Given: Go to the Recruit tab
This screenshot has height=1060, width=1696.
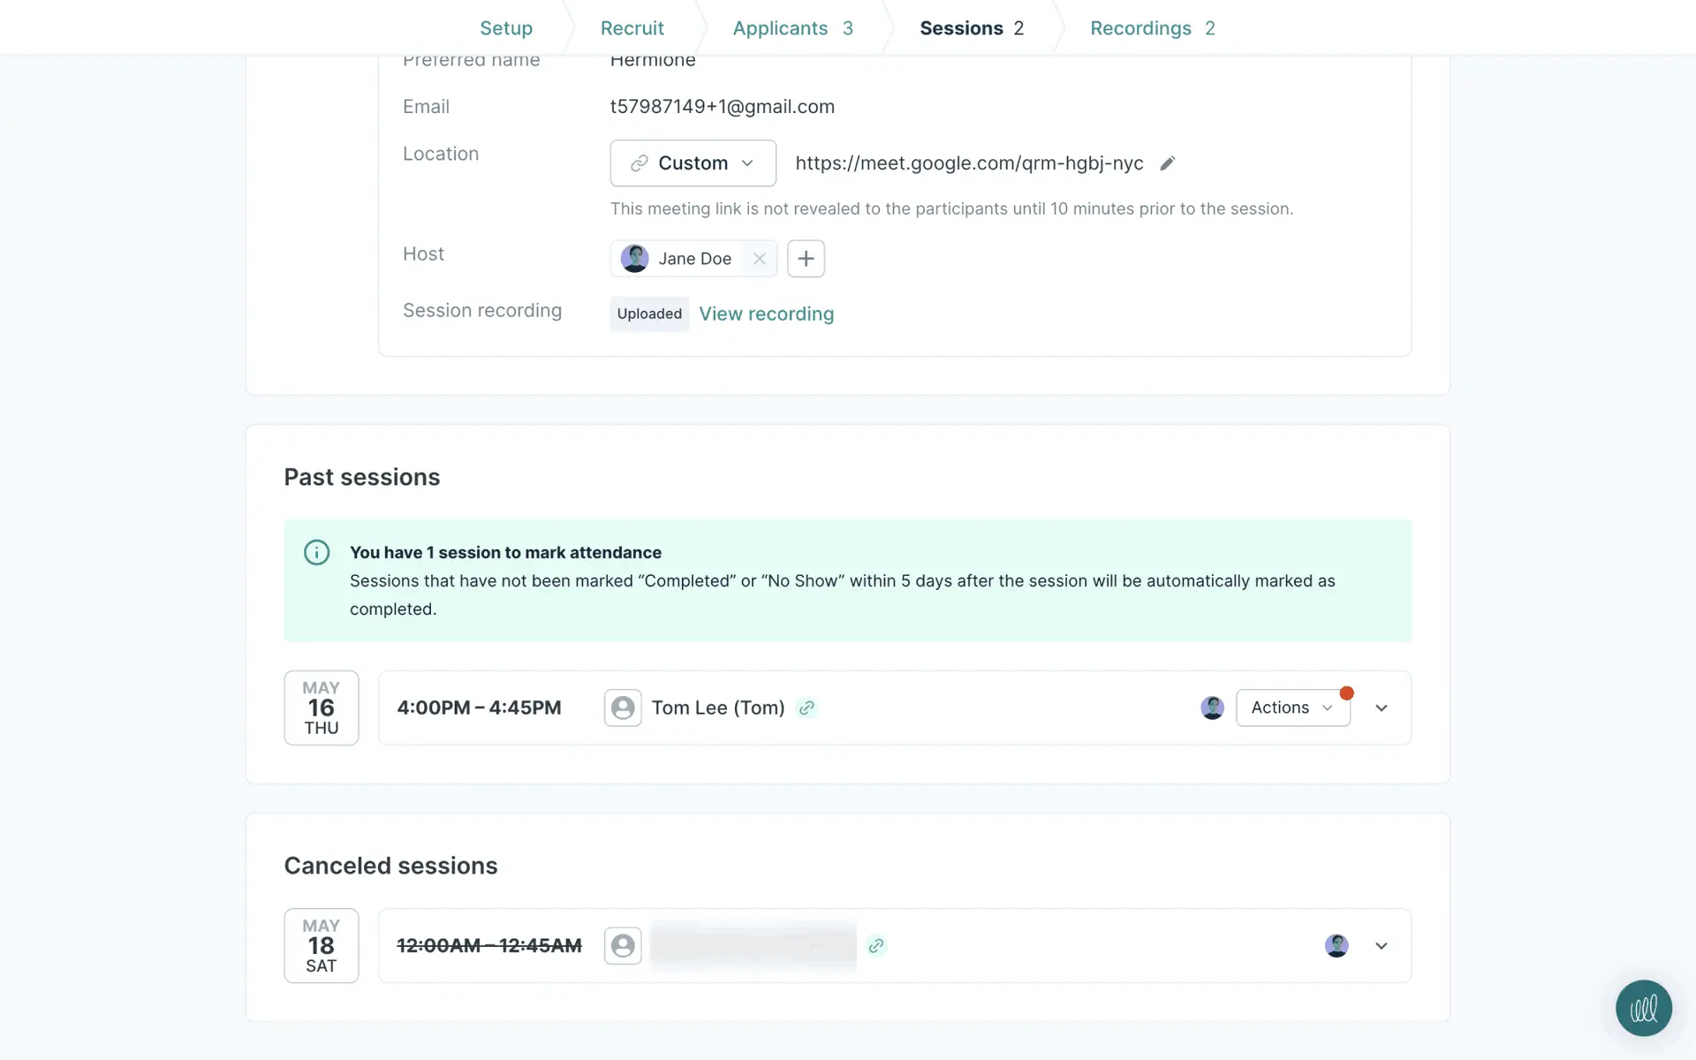Looking at the screenshot, I should (632, 28).
